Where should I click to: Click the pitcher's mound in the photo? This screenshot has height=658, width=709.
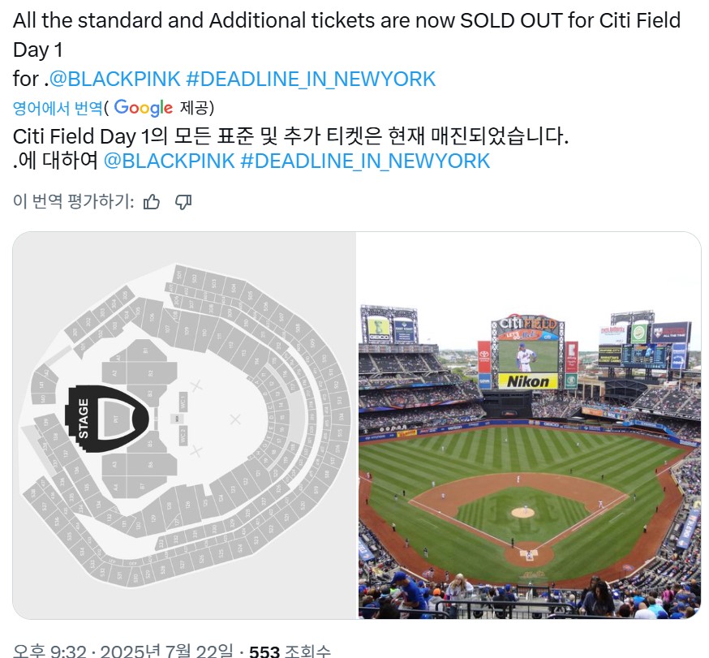[x=522, y=513]
